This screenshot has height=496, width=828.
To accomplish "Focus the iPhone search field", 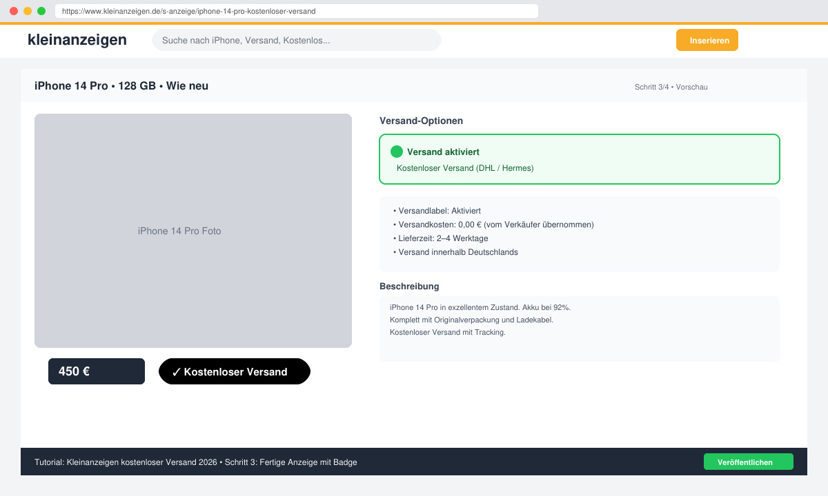I will coord(297,40).
